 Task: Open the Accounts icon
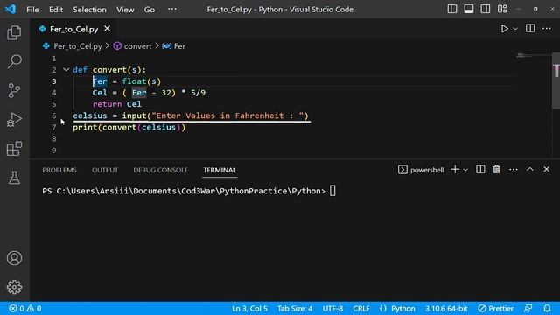click(14, 258)
